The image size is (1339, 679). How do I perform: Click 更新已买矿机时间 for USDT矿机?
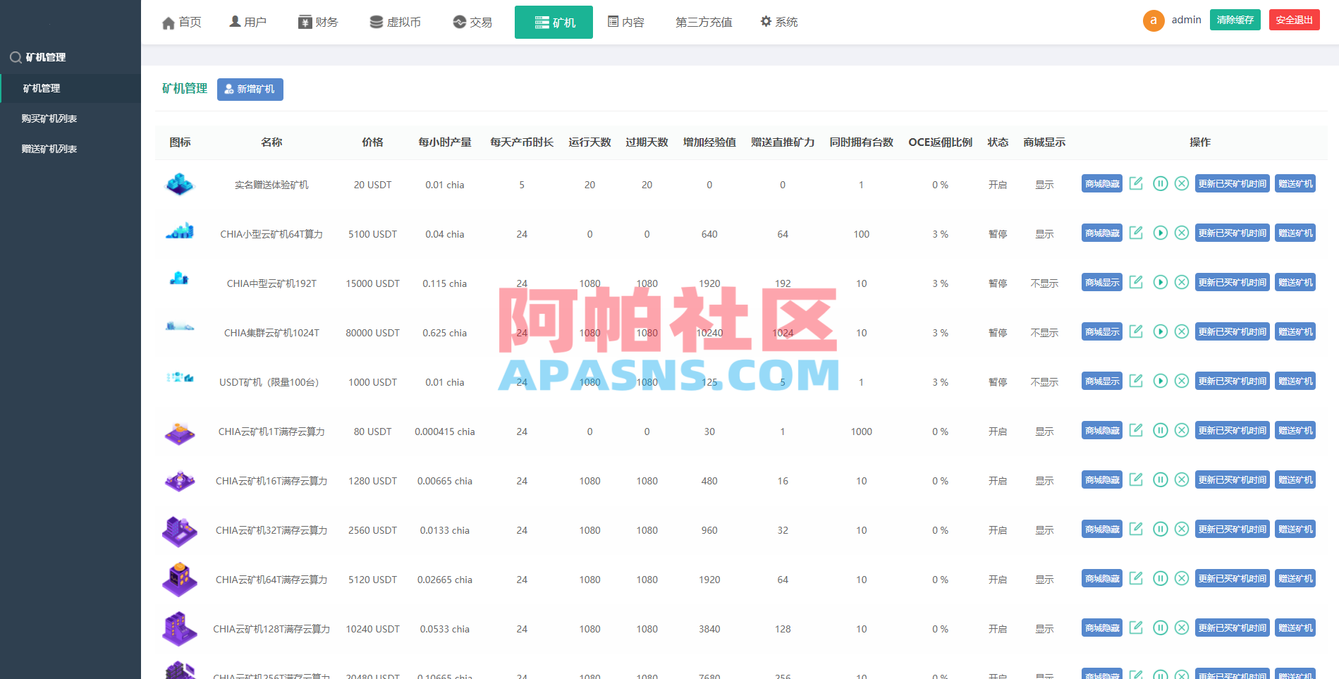(1232, 381)
